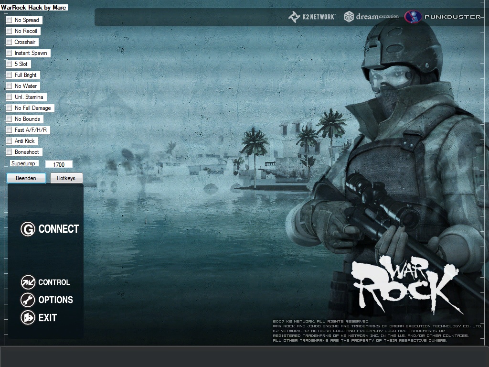Click the PunkBuster logo
Viewport: 489px width, 367px height.
(x=443, y=17)
